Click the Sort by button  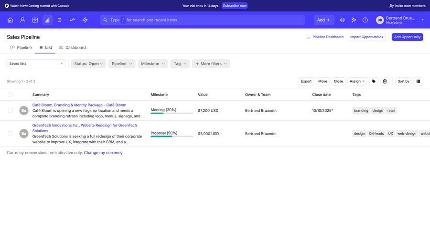click(x=403, y=82)
